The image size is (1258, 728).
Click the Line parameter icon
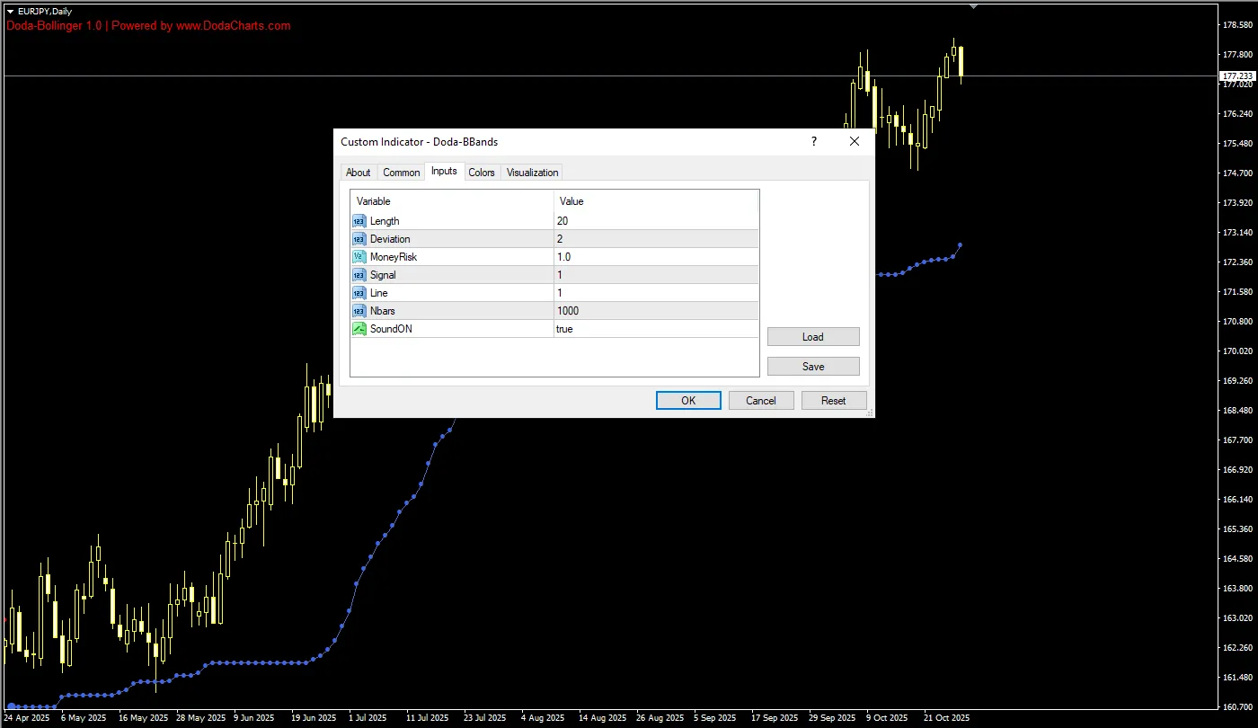point(359,293)
